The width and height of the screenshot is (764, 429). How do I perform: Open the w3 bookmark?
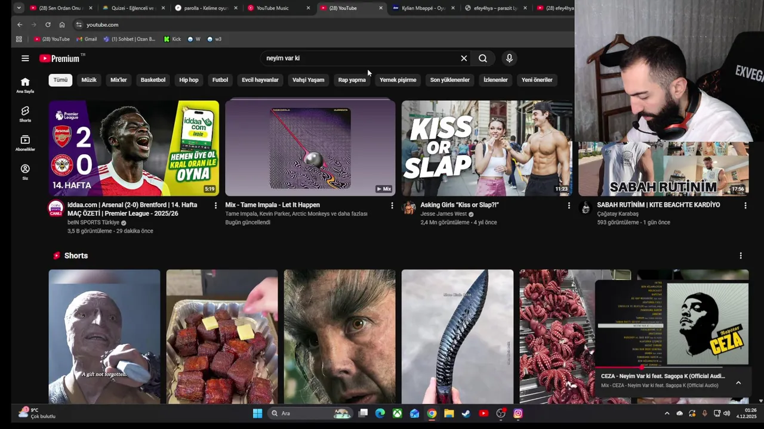pyautogui.click(x=214, y=39)
